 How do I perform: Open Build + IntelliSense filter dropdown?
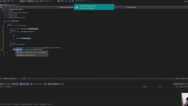(56, 84)
